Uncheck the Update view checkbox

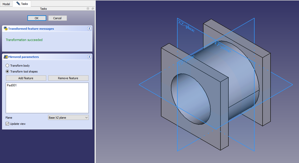(x=7, y=124)
